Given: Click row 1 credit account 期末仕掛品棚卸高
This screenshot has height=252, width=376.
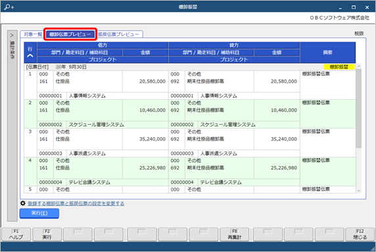Looking at the screenshot, I should [x=206, y=81].
